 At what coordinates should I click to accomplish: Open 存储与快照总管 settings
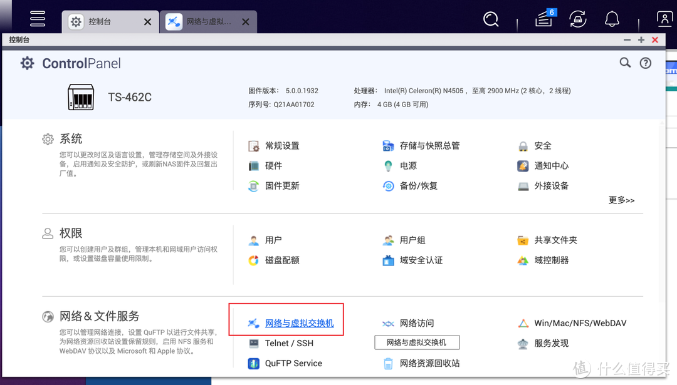(x=429, y=146)
